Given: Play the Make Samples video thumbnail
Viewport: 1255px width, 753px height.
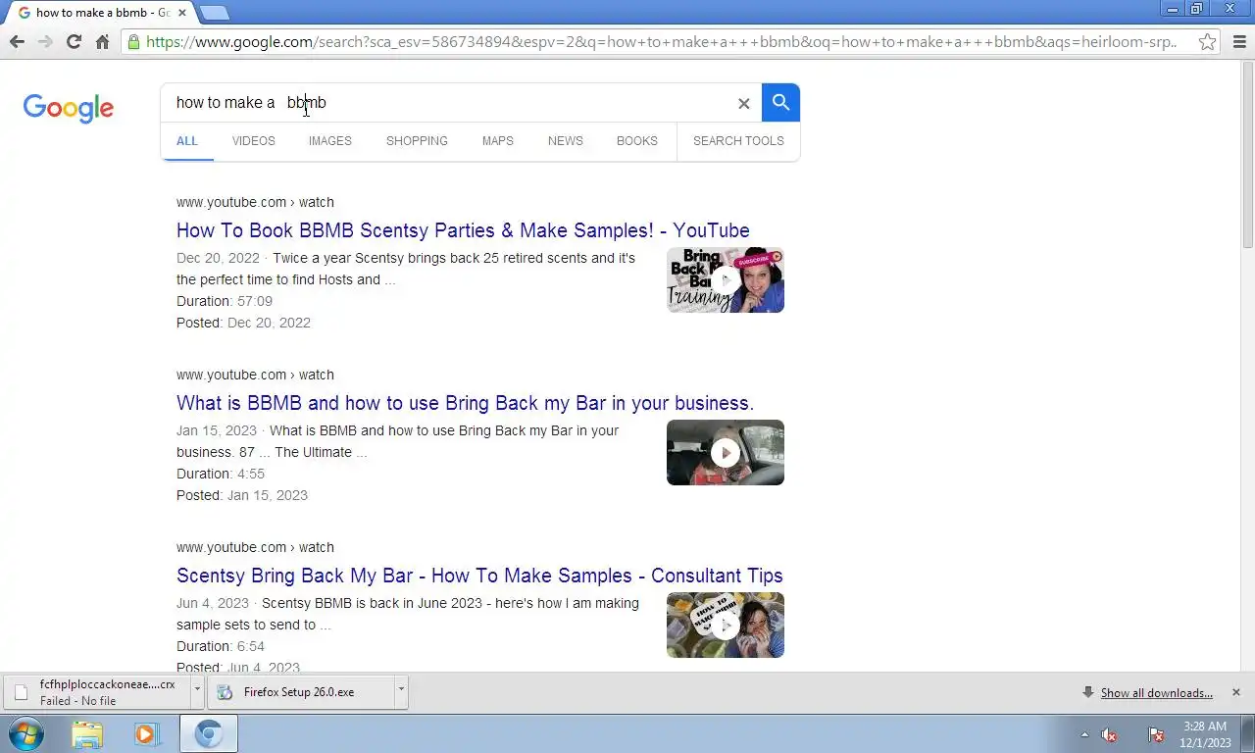Looking at the screenshot, I should coord(726,626).
